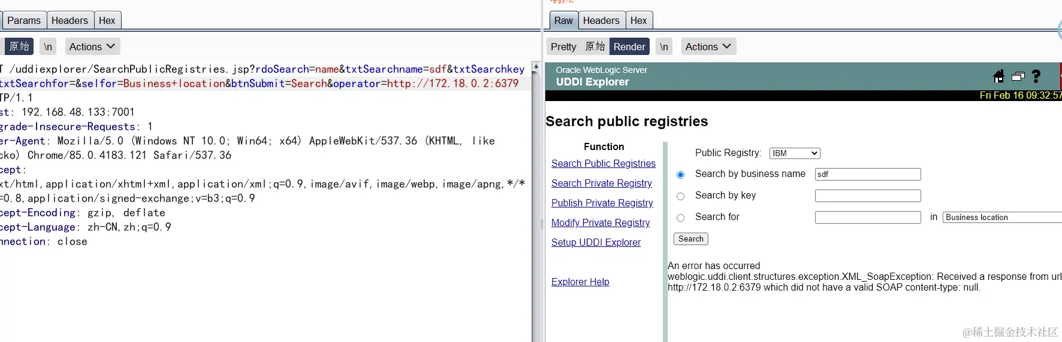Select Search by key radio button

[680, 196]
